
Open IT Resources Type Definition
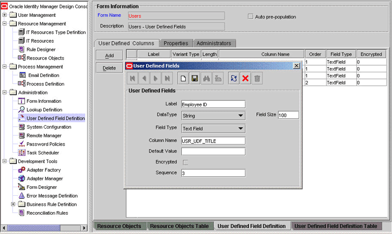click(56, 32)
